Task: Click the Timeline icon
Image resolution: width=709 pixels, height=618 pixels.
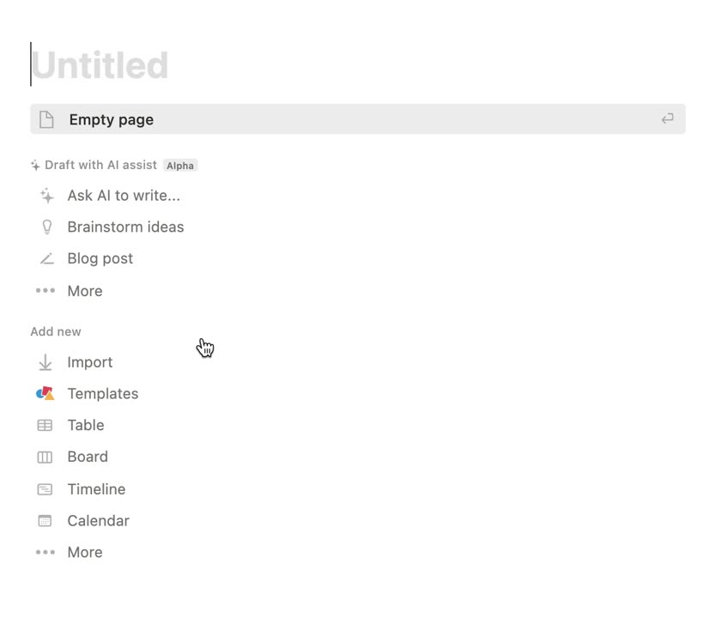Action: point(45,489)
